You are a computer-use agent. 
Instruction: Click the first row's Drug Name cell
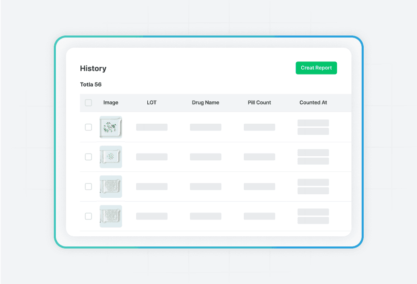click(x=206, y=127)
